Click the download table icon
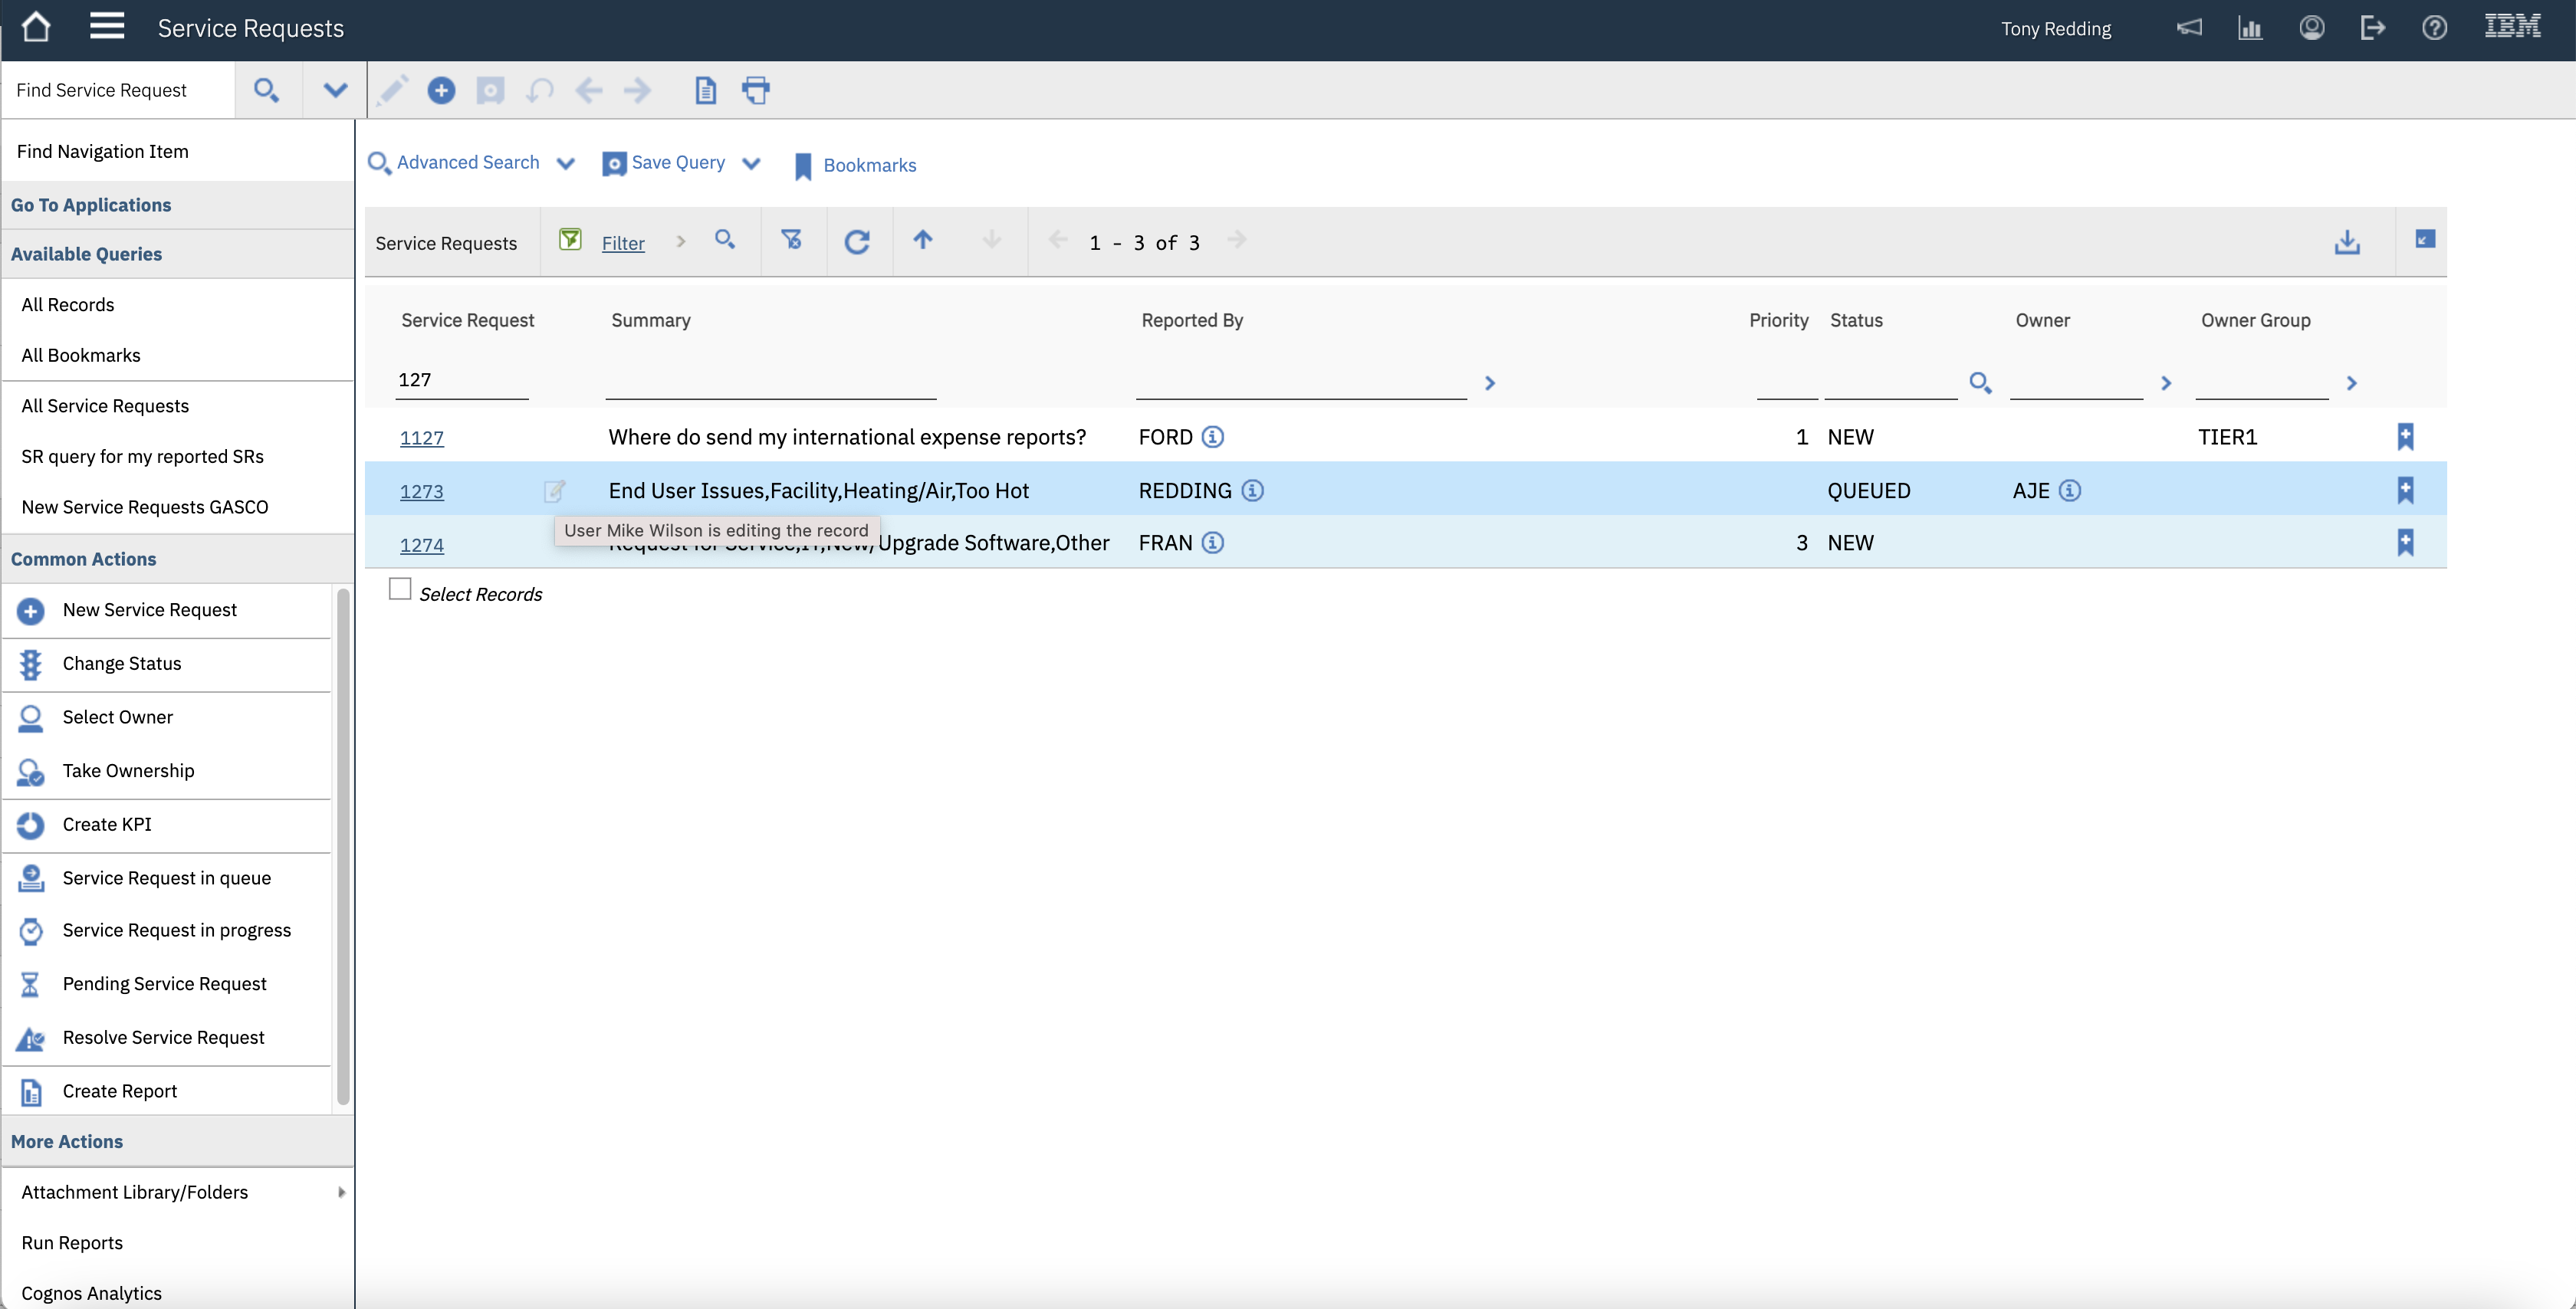 pyautogui.click(x=2346, y=242)
